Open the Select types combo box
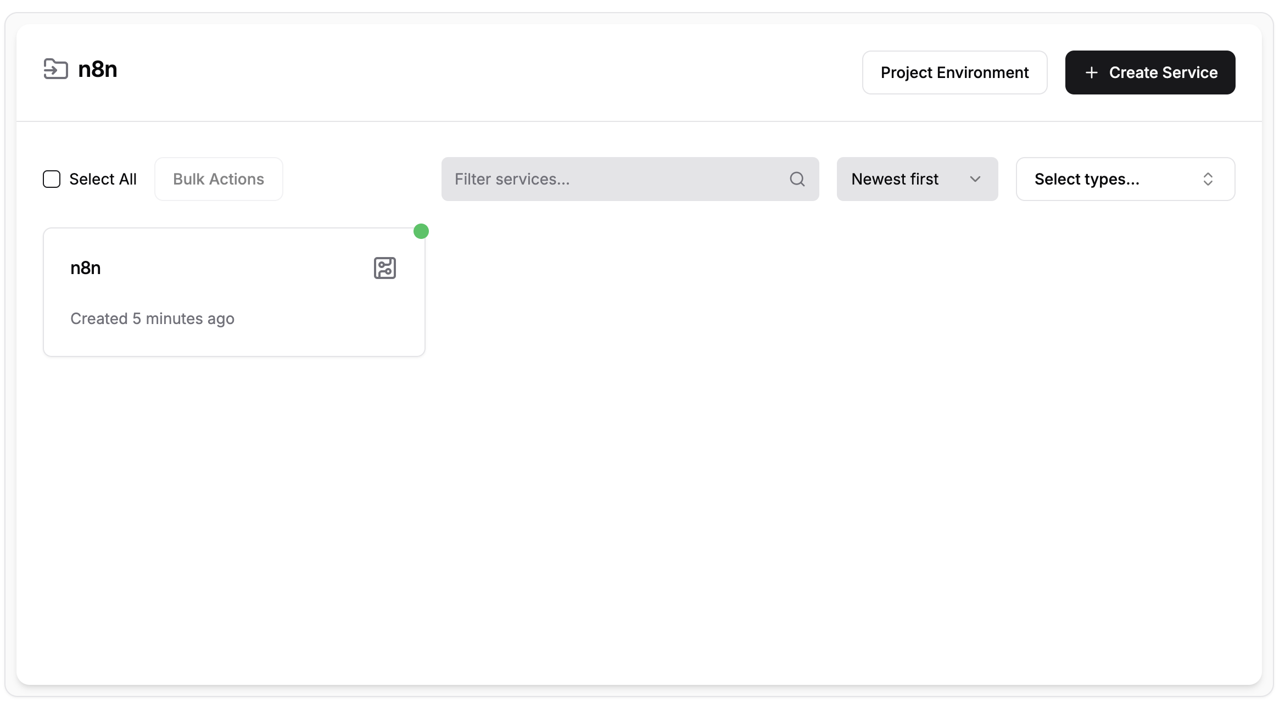The height and width of the screenshot is (714, 1285). [x=1125, y=179]
